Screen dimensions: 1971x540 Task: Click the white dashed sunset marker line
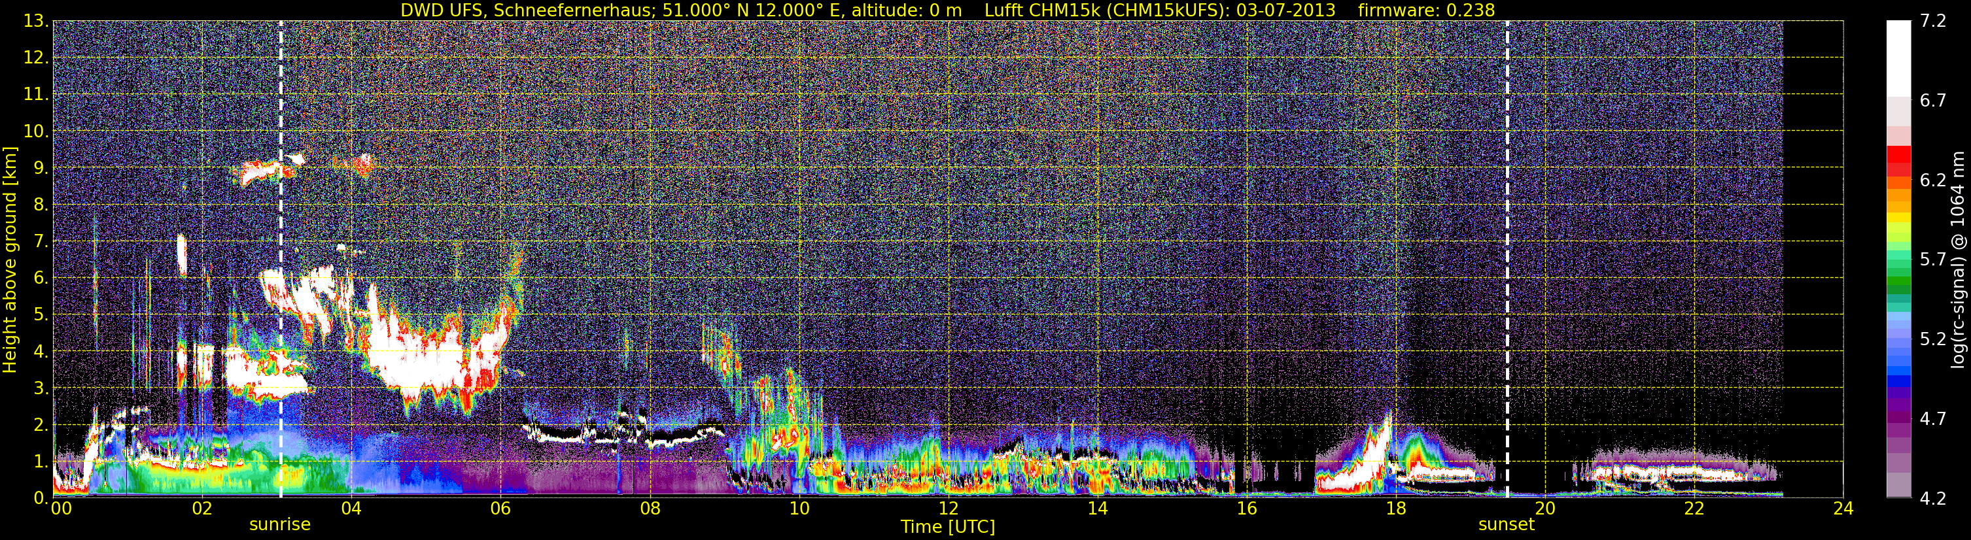[1507, 260]
